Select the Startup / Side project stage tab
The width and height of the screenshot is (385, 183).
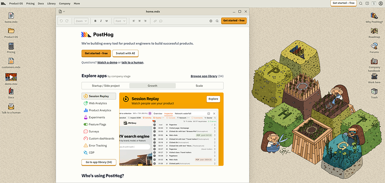tap(106, 86)
